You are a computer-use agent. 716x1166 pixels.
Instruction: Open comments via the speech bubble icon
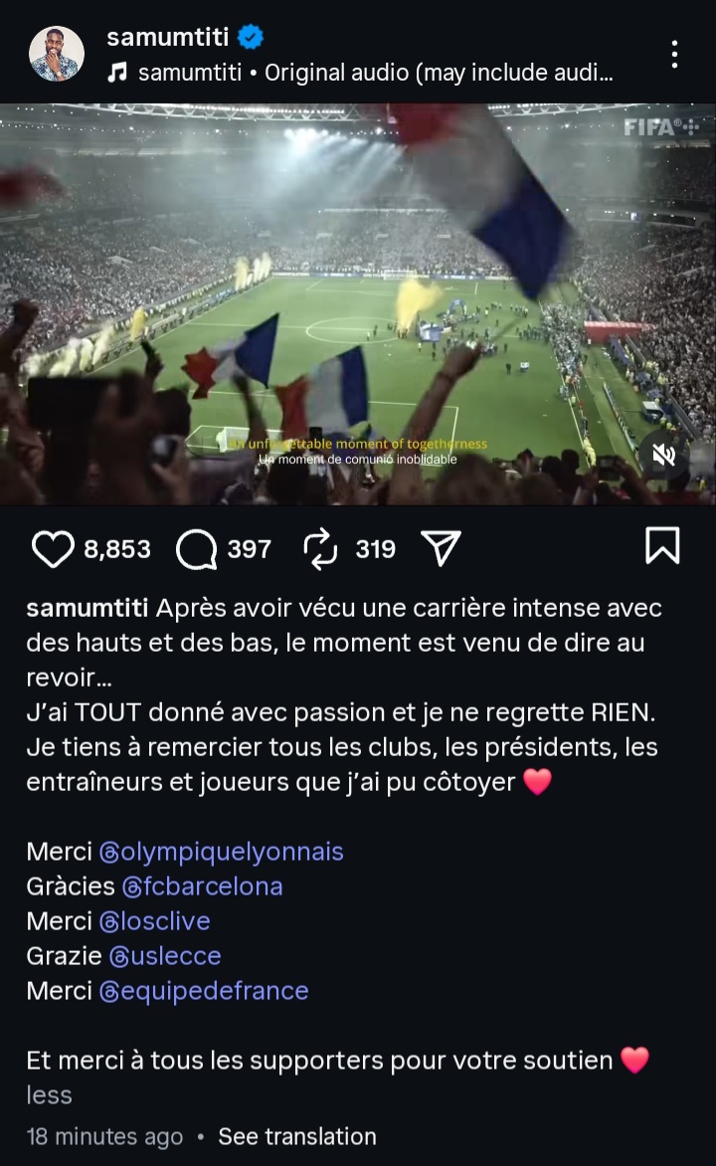coord(197,548)
